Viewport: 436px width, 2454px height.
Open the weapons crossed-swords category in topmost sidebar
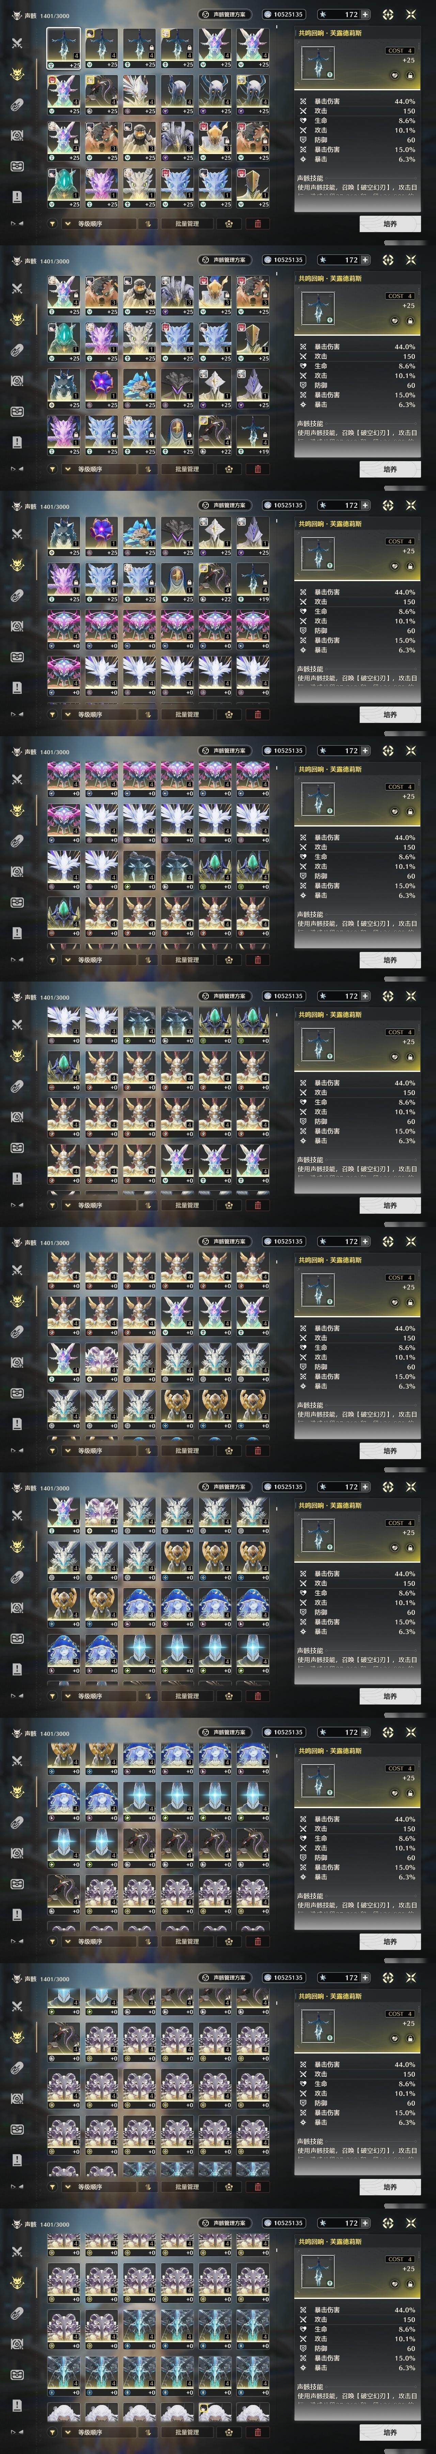pyautogui.click(x=17, y=43)
